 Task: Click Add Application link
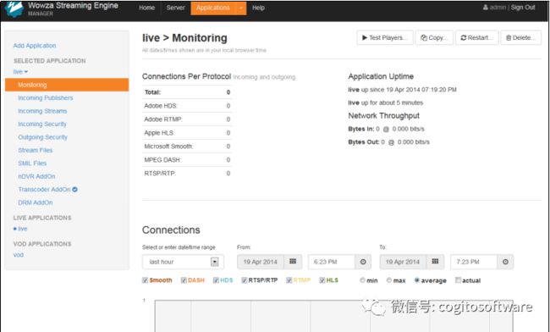pos(35,46)
